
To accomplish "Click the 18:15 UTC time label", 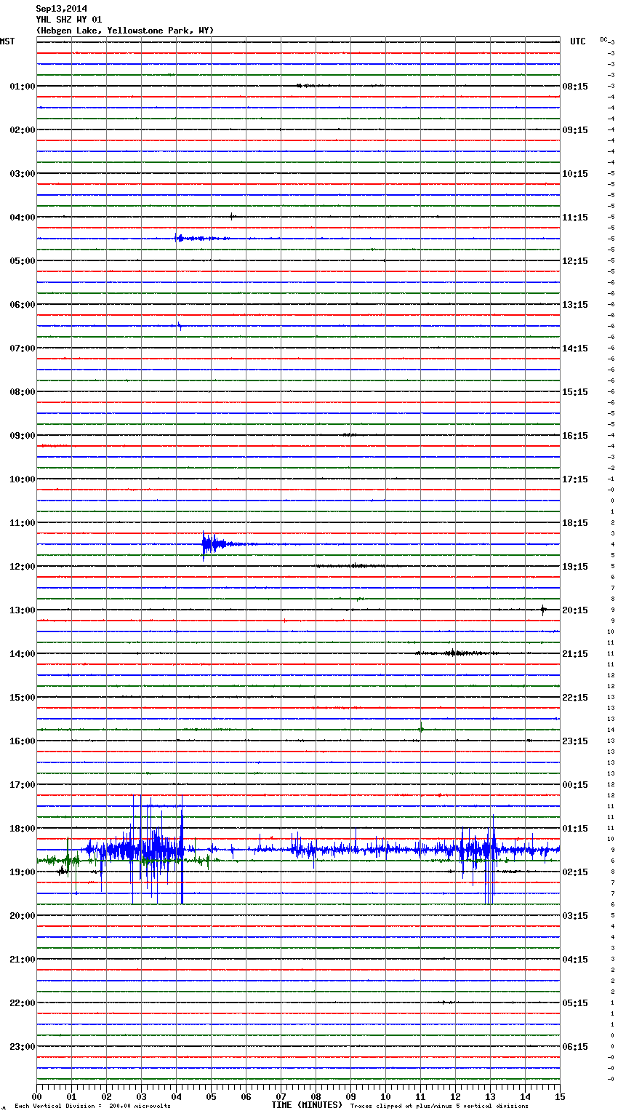I will [575, 523].
